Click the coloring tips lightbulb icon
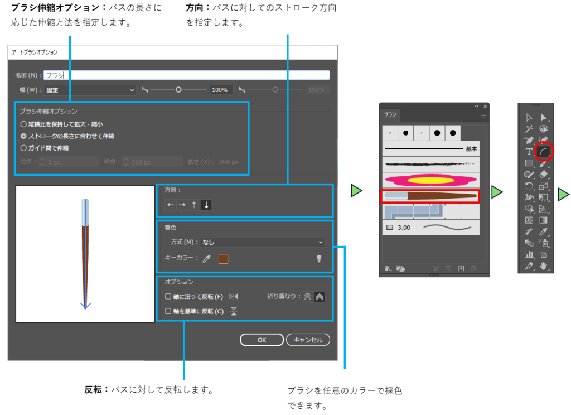 320,259
